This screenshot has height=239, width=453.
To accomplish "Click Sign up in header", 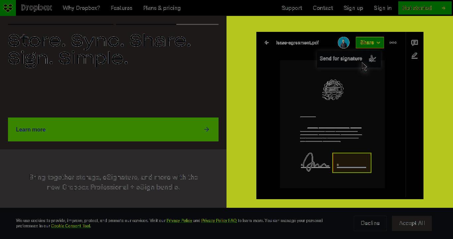I will coord(353,8).
